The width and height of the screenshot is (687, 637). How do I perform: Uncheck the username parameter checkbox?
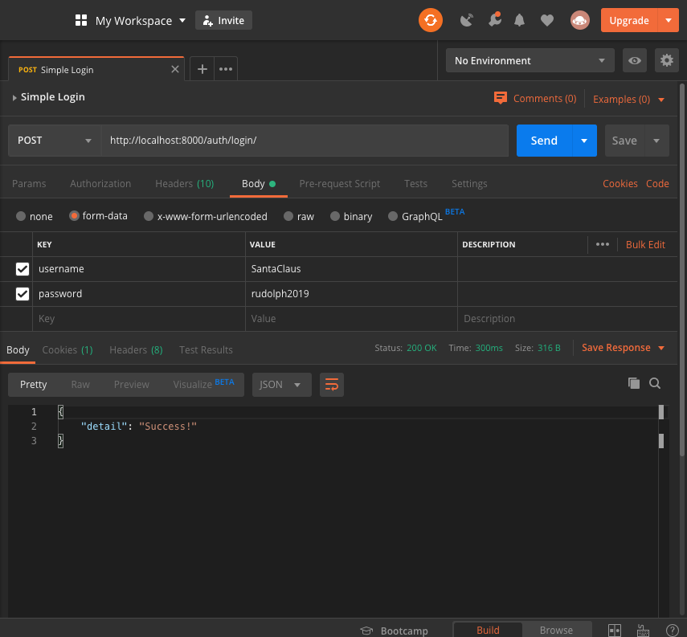22,268
